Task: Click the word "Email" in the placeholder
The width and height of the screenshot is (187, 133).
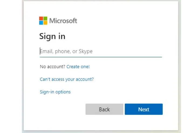Action: click(x=46, y=51)
